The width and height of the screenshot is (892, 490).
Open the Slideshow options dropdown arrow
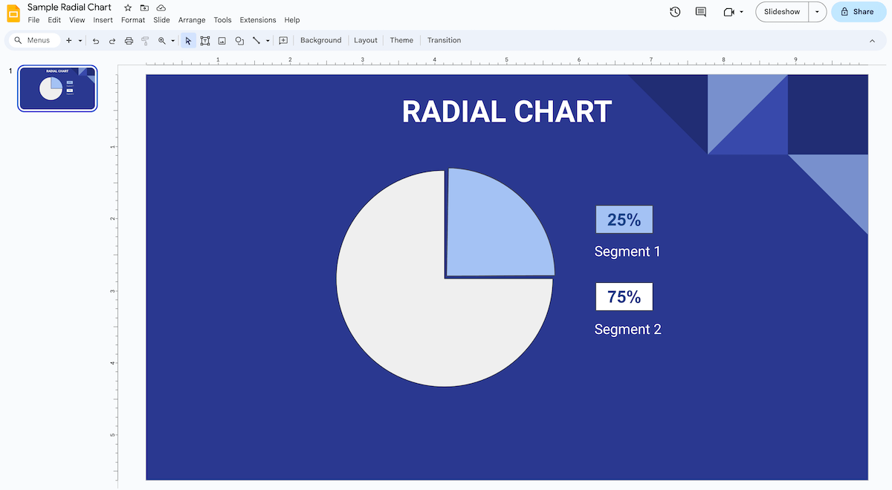click(817, 12)
